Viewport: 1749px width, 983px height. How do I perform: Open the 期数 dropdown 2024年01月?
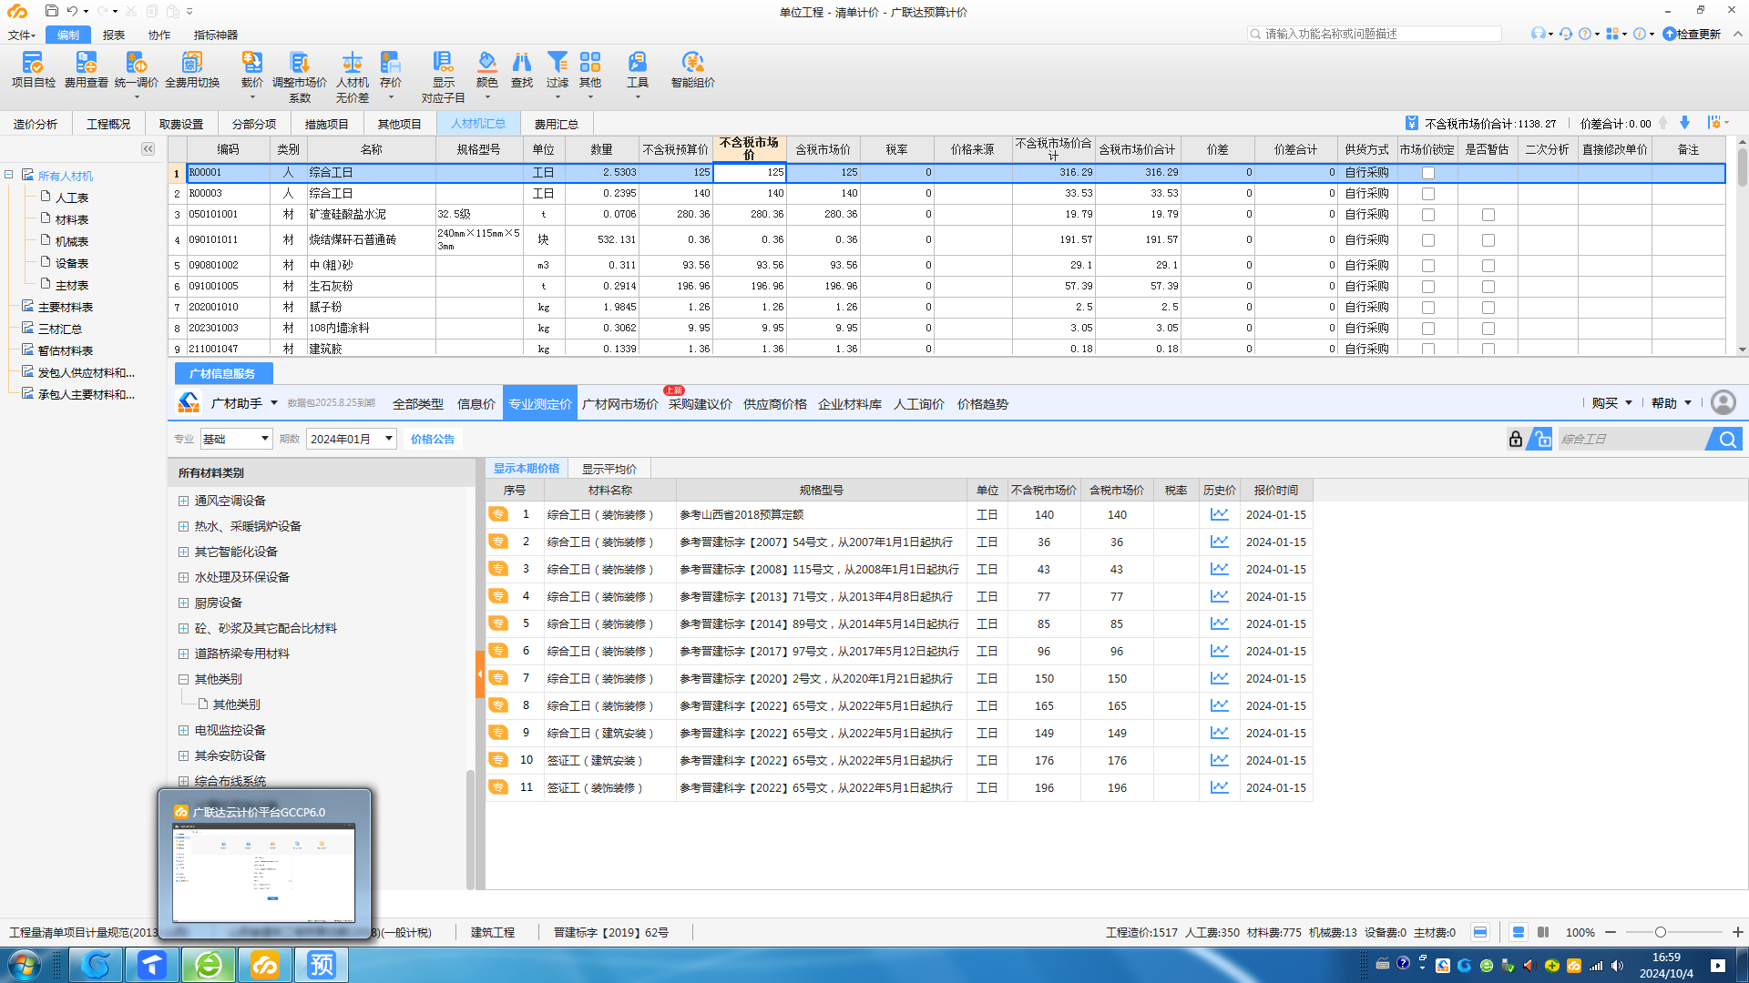(352, 439)
